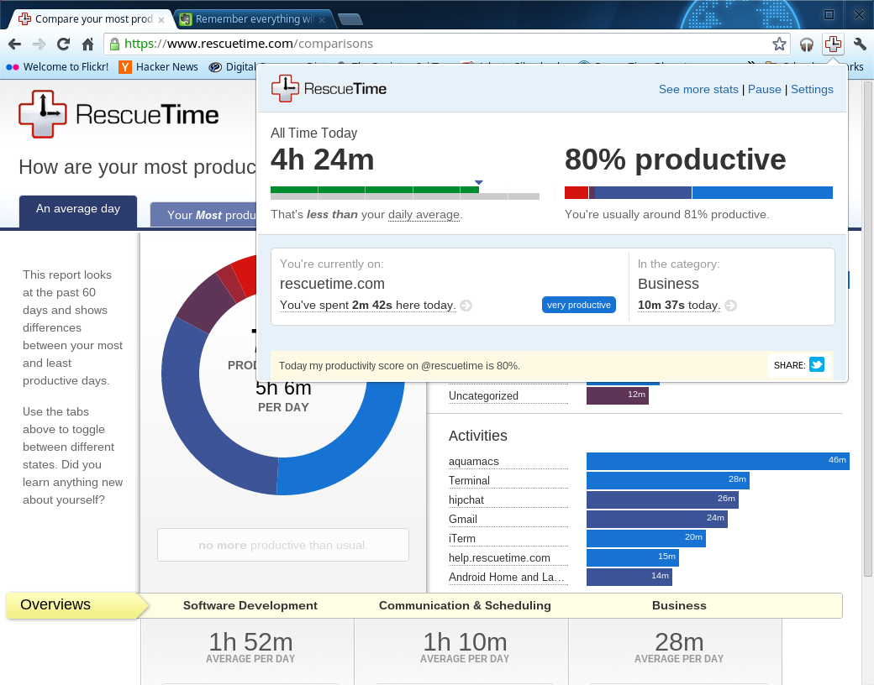Select the 'An average day' tab
The image size is (874, 685).
77,208
